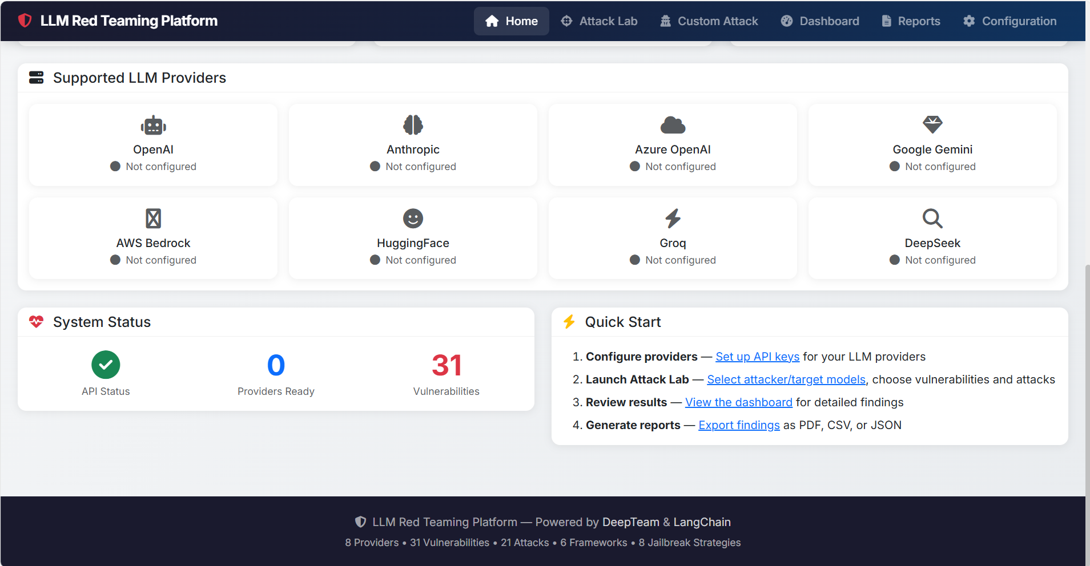Image resolution: width=1090 pixels, height=566 pixels.
Task: Open the "Set up API keys" link
Action: pos(757,356)
